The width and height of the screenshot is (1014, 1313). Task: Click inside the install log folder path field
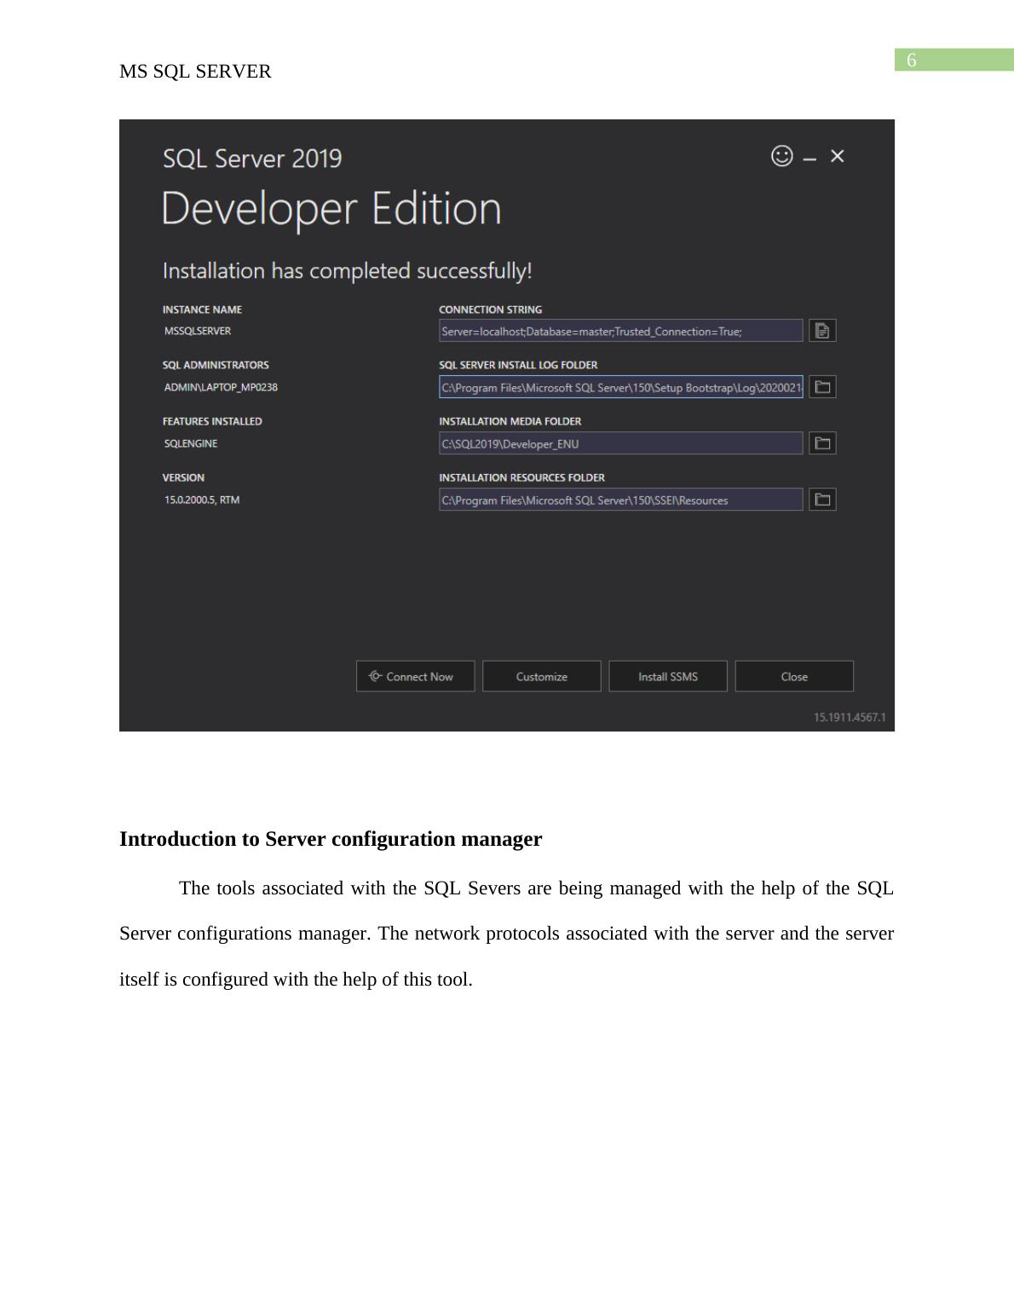coord(620,387)
